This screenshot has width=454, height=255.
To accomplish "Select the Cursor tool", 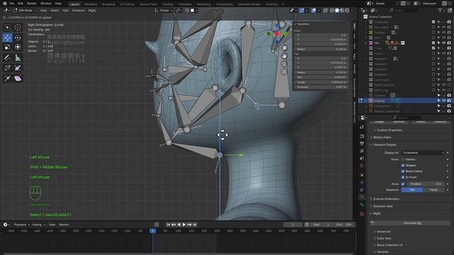I will coord(18,28).
